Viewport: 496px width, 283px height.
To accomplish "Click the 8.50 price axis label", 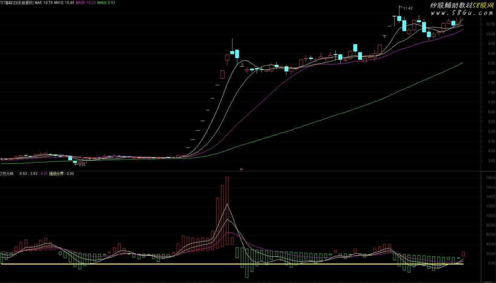I will [492, 63].
